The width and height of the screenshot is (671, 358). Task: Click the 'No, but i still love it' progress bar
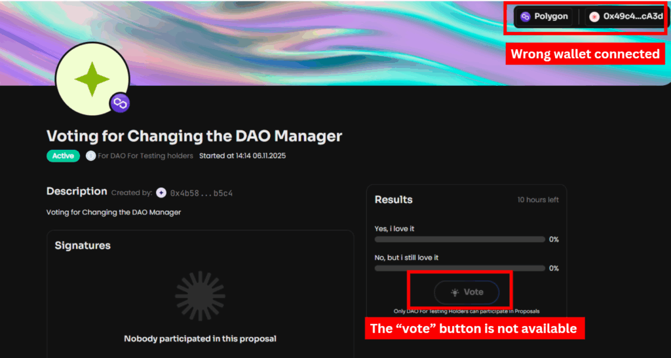459,268
